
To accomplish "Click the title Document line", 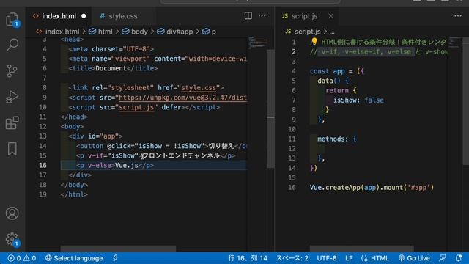I will point(113,68).
